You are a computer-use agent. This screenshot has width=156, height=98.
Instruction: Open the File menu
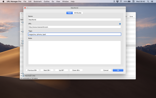point(25,2)
